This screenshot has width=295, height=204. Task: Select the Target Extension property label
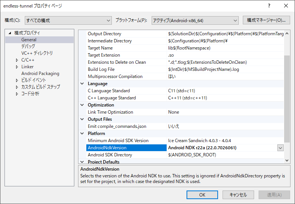point(104,55)
